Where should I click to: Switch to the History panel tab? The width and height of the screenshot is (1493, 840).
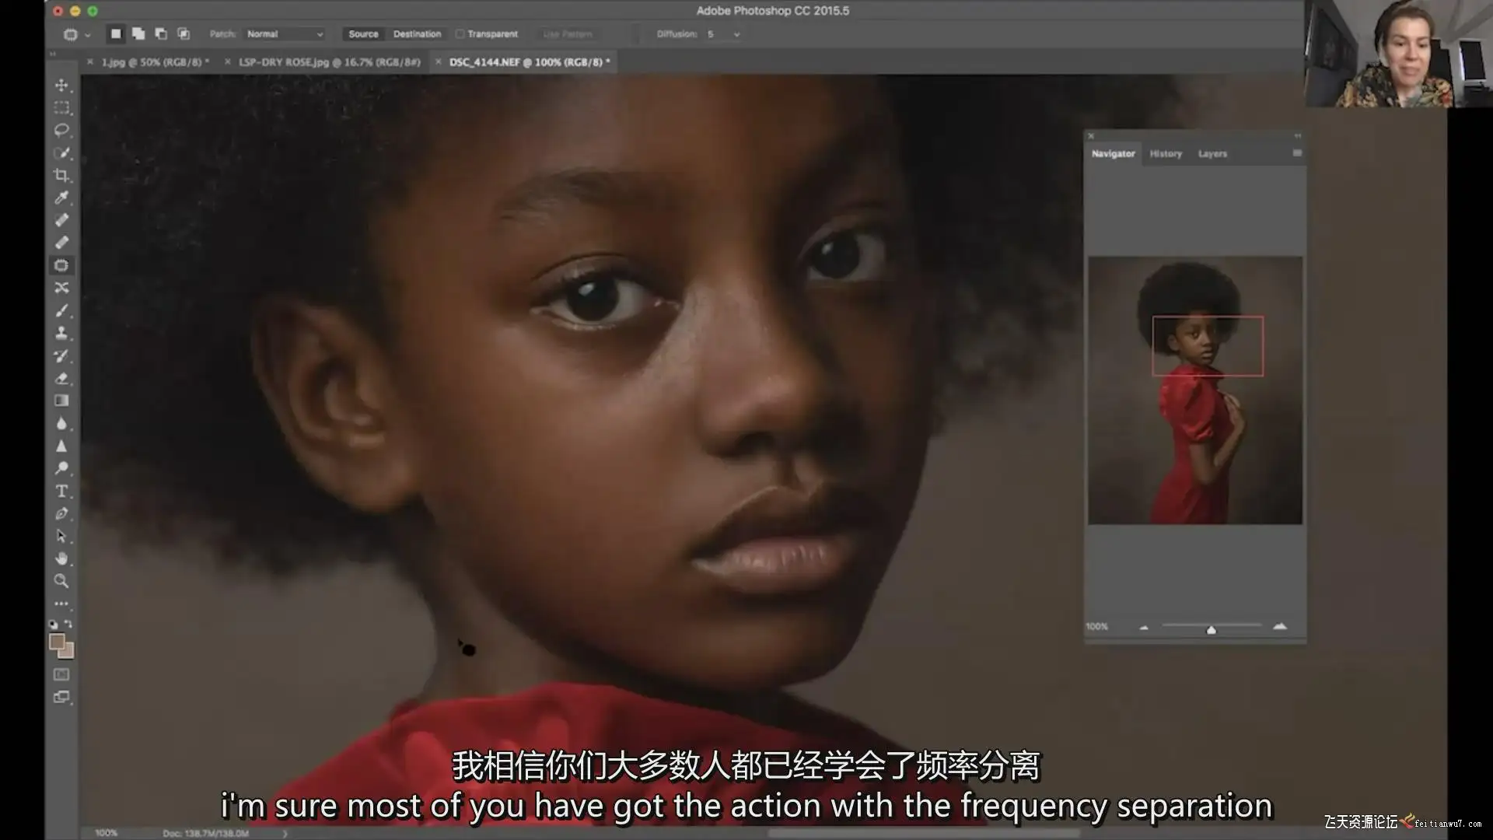tap(1166, 154)
